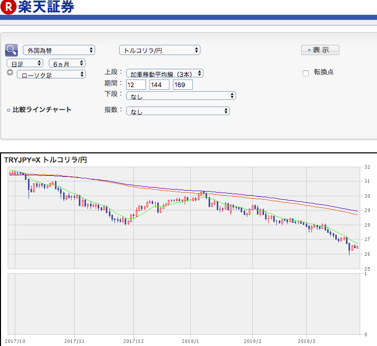377x346 pixels.
Task: Click the Rakuten R logo icon
Action: [8, 7]
